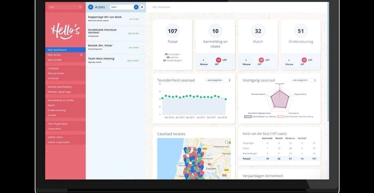Open the Tevredenheid caseload category dropdown
This screenshot has height=193, width=374.
tap(218, 80)
